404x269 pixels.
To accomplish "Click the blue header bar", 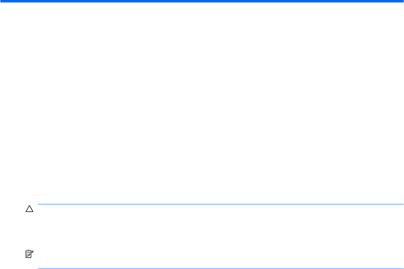I will point(202,1).
